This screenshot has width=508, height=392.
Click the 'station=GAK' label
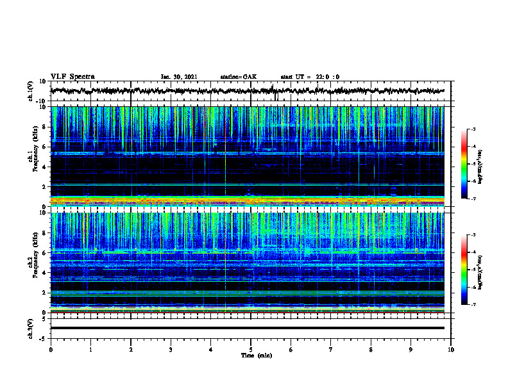click(239, 77)
